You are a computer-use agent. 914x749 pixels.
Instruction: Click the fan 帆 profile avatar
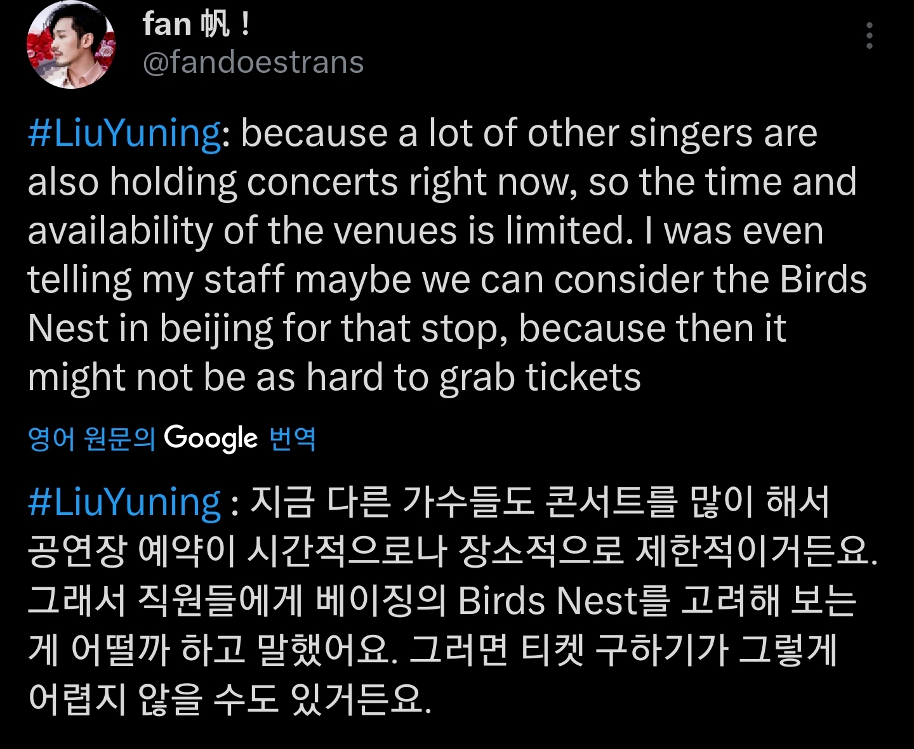(x=70, y=46)
